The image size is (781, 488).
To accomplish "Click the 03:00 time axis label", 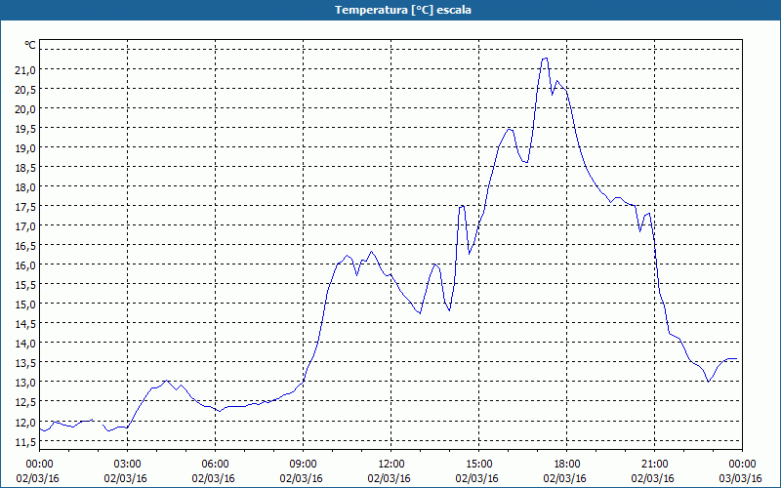I will [x=128, y=465].
